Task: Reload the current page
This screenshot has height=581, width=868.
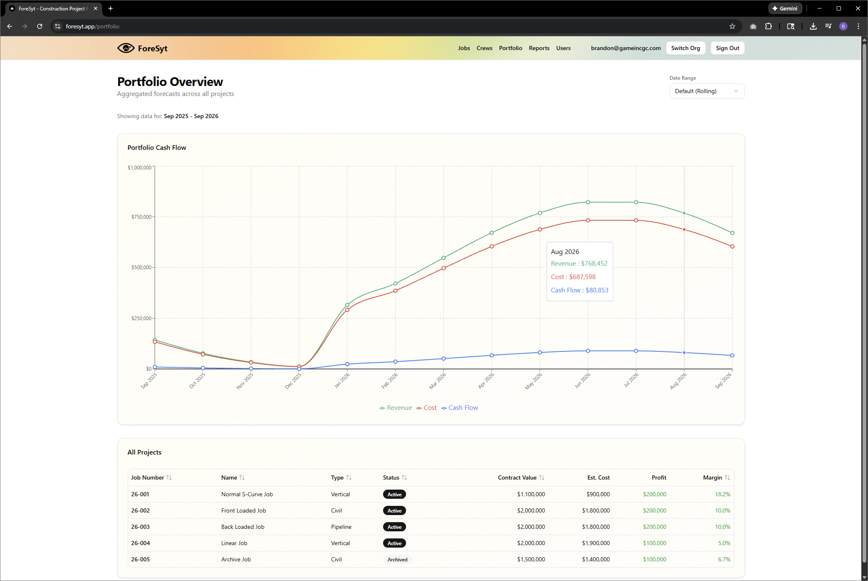Action: click(40, 26)
